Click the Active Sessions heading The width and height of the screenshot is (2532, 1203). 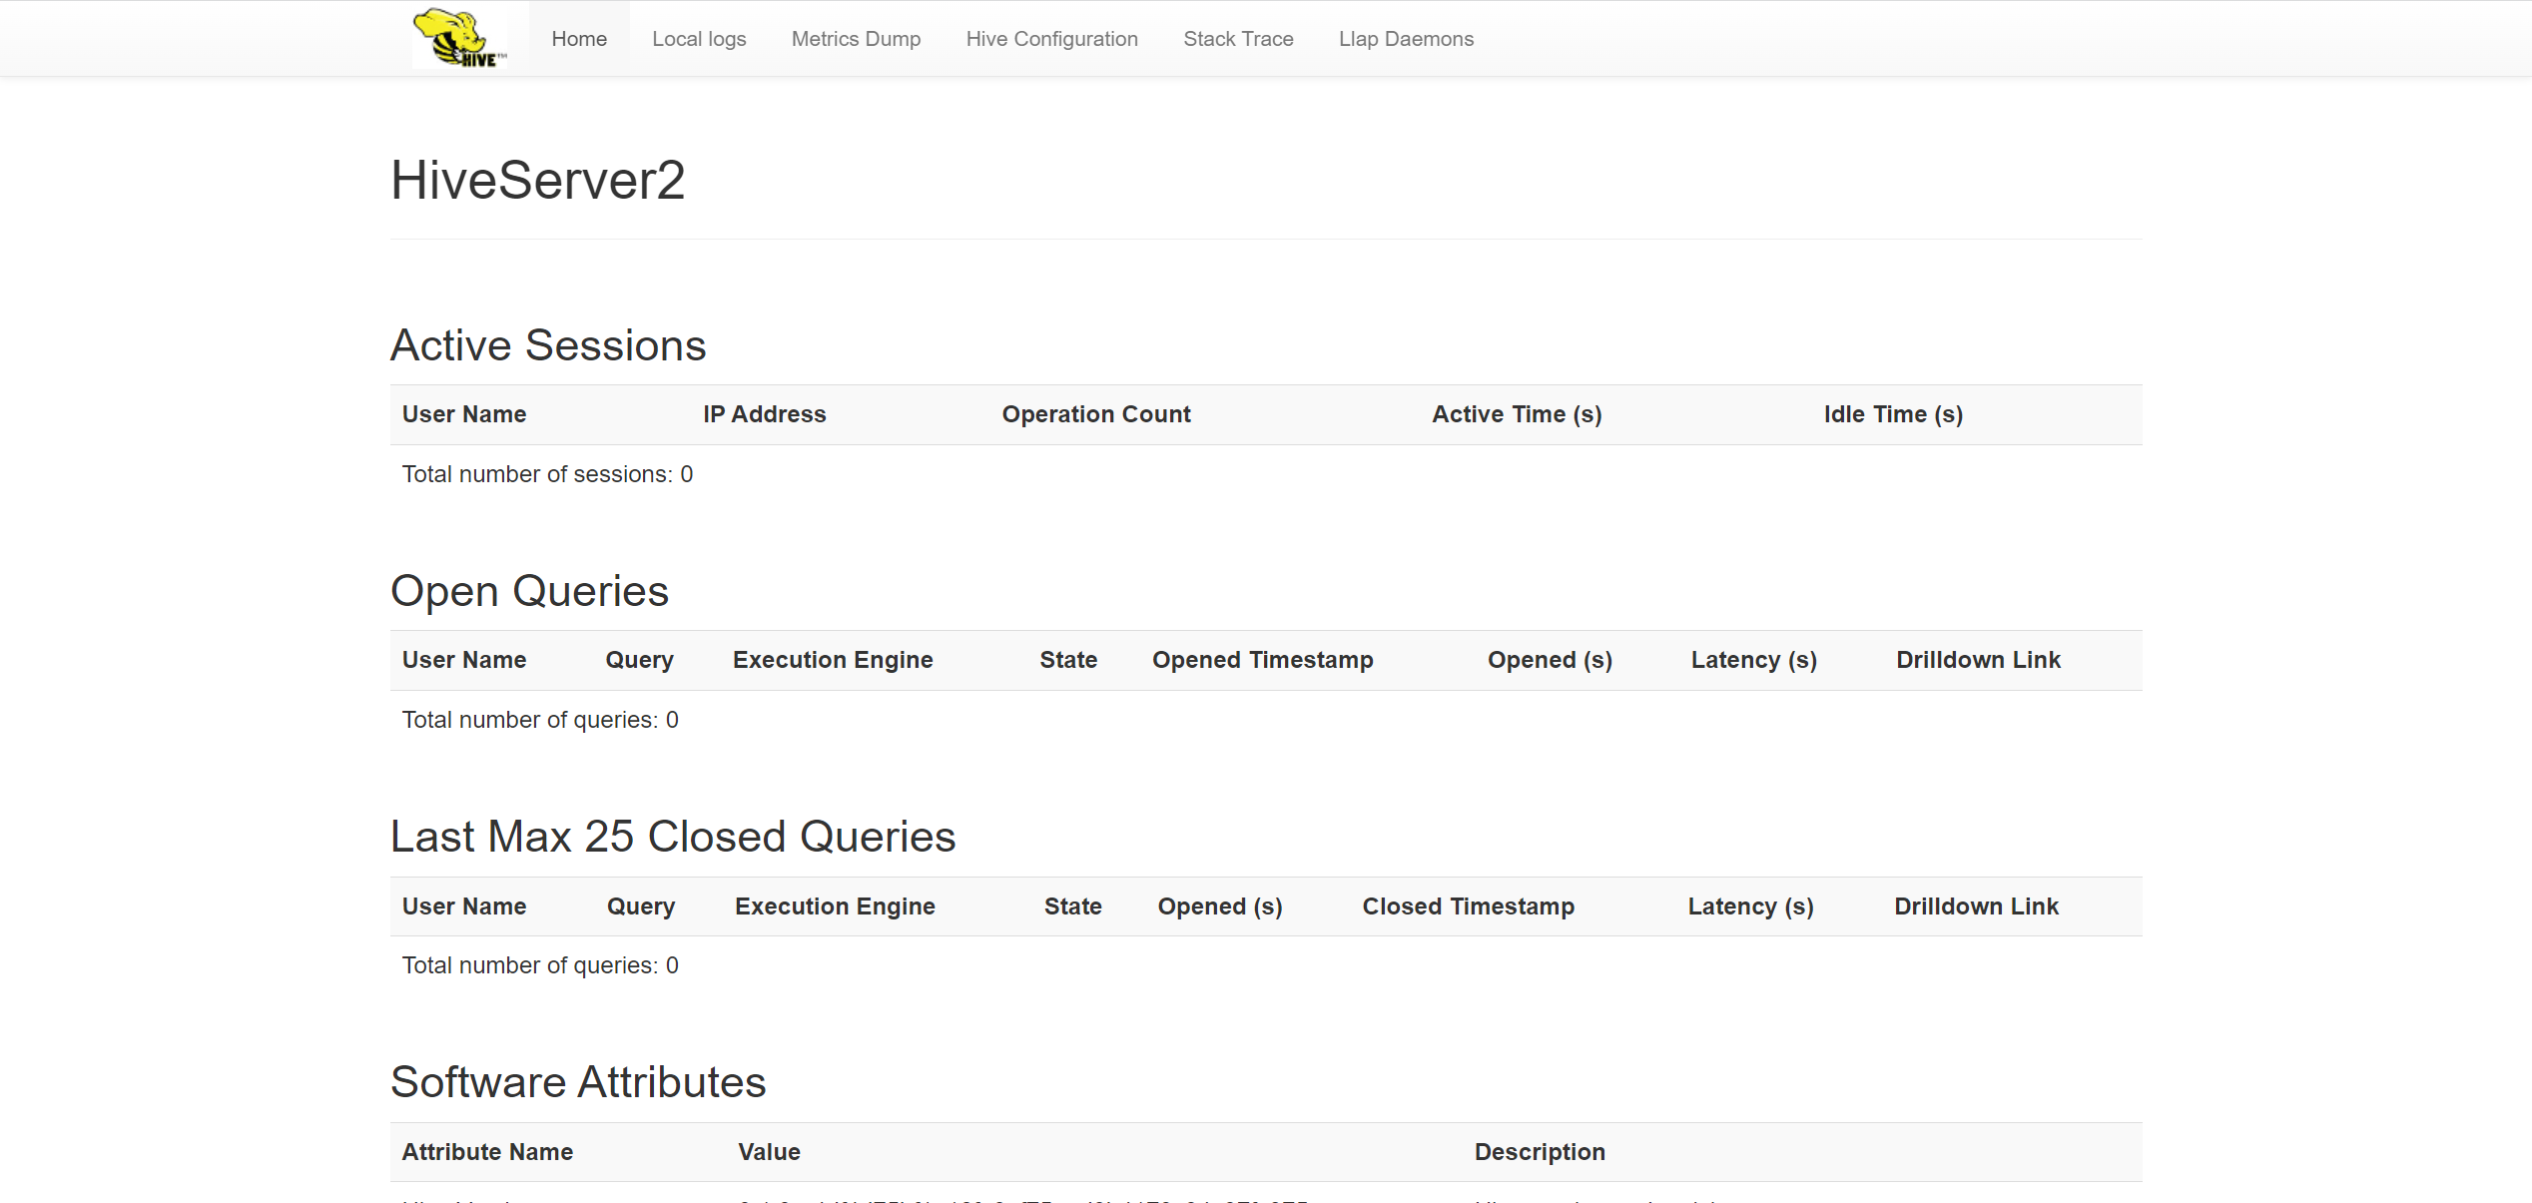[x=548, y=345]
